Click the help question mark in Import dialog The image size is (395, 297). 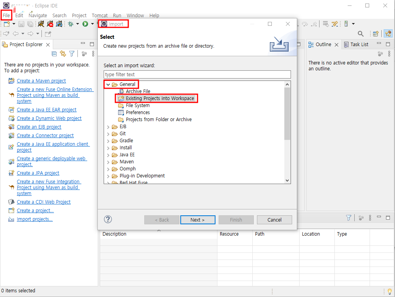coord(108,219)
